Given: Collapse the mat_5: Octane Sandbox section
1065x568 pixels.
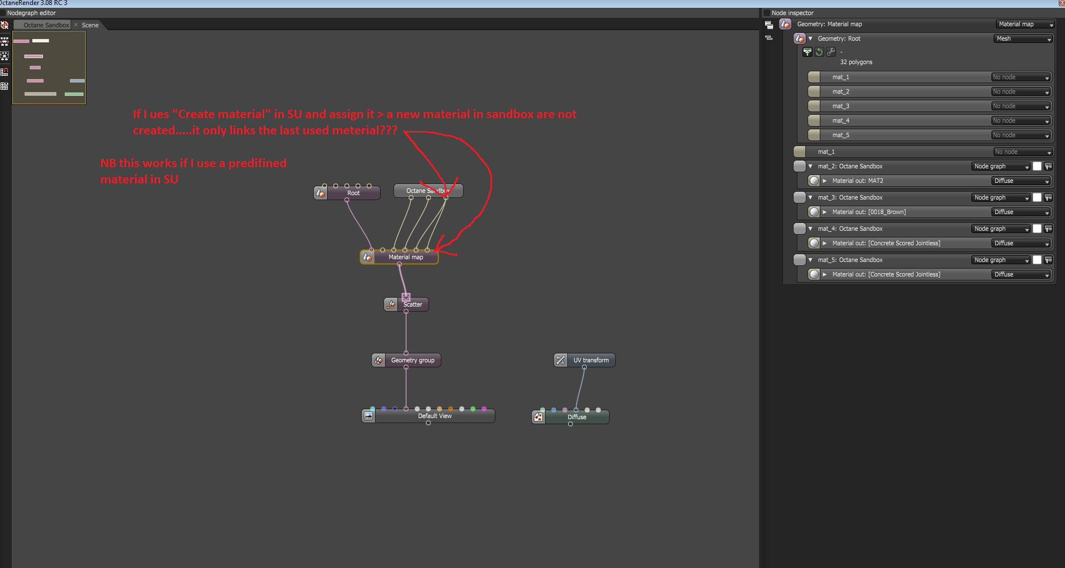Looking at the screenshot, I should point(810,260).
